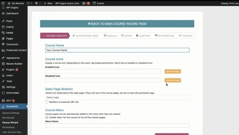Click the updates icon showing 7
Screen dimensions: 239x135
click(28, 3)
